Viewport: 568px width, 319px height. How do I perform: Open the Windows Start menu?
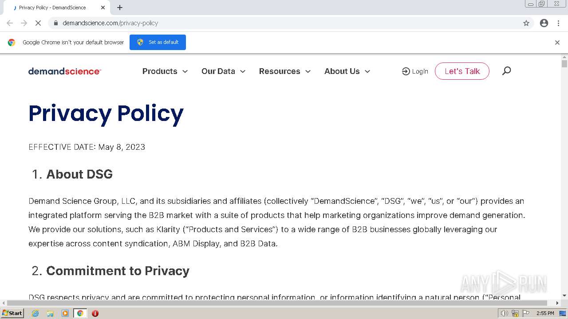click(x=12, y=313)
